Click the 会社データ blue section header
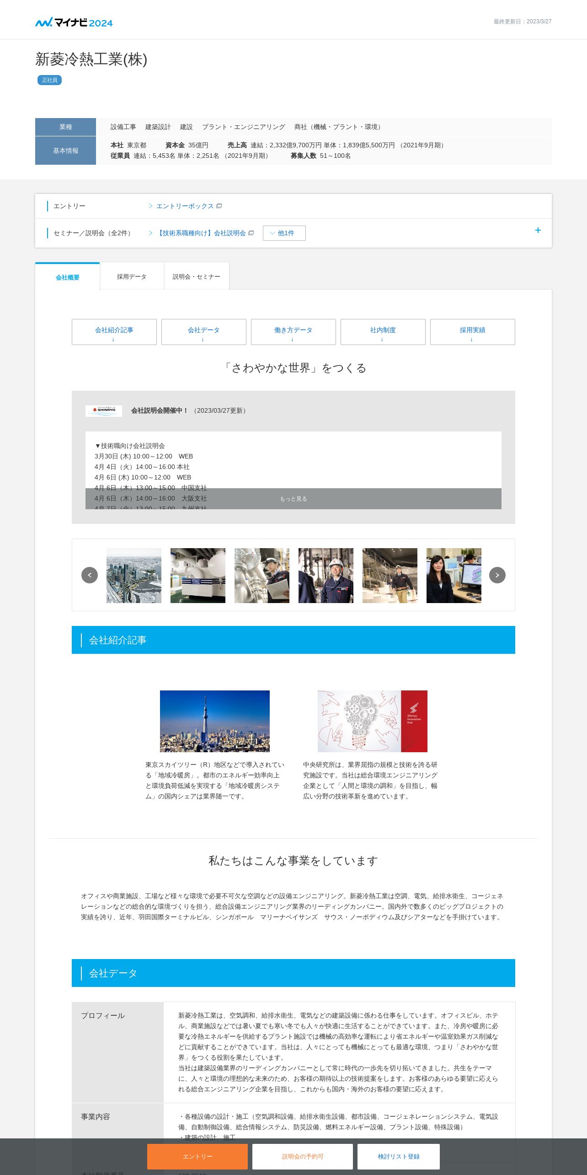 [x=293, y=973]
